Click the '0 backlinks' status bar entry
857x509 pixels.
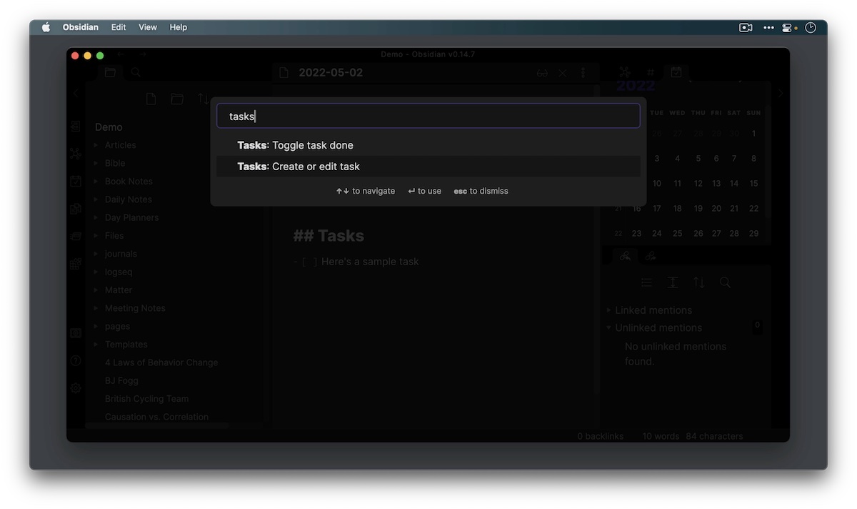[x=600, y=436]
